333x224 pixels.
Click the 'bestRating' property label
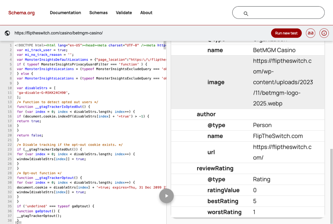tap(223, 201)
